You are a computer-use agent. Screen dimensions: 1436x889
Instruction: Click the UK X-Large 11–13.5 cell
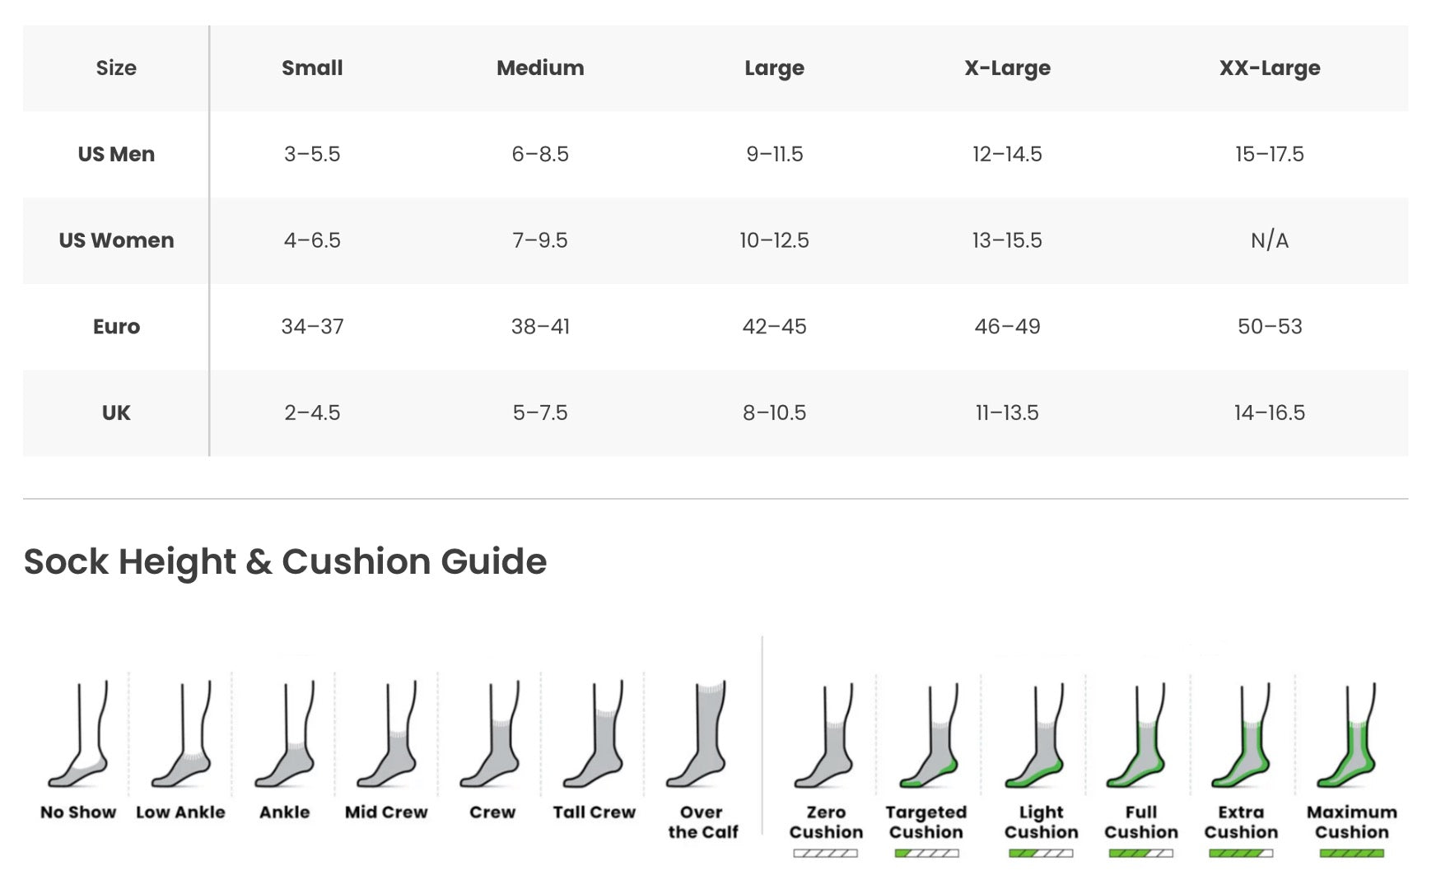[x=1007, y=412]
